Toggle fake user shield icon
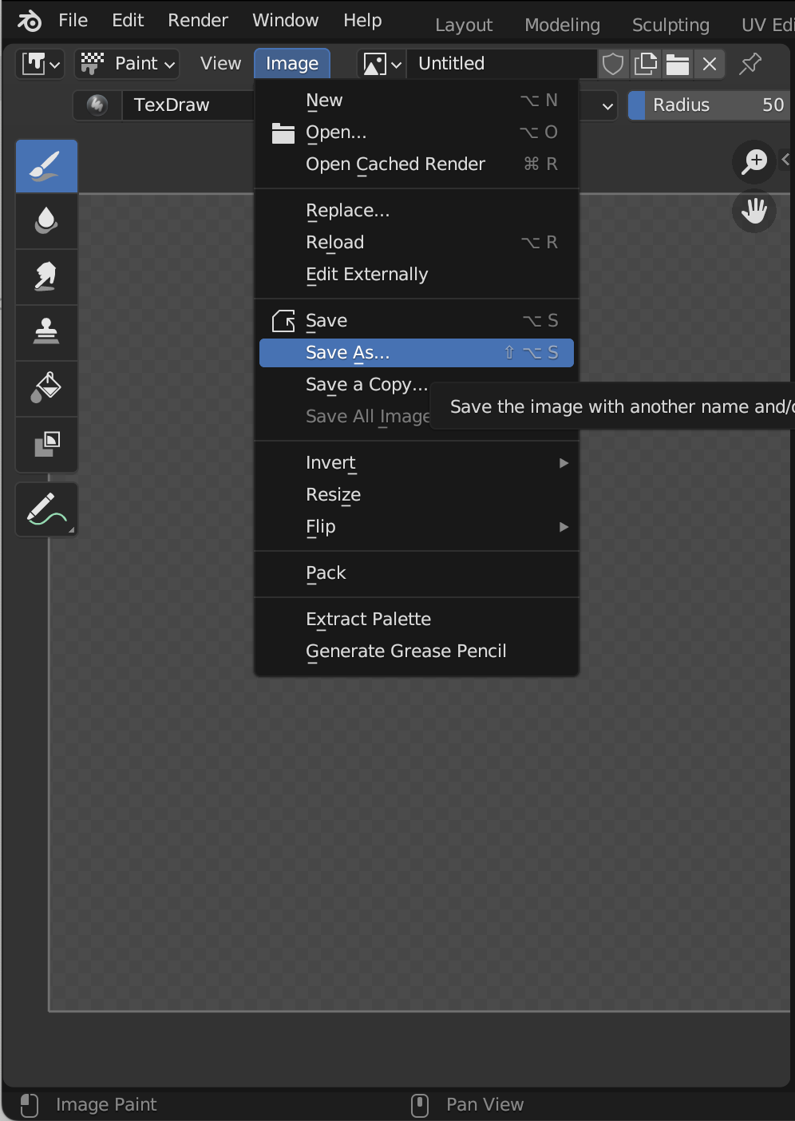Viewport: 795px width, 1121px height. point(613,64)
